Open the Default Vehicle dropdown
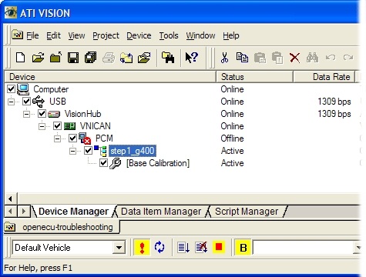This screenshot has height=277, width=366. click(119, 248)
